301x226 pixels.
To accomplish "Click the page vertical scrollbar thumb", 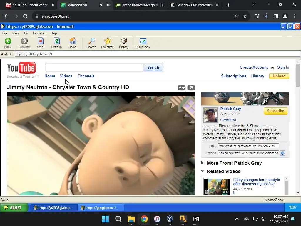I will pyautogui.click(x=298, y=75).
